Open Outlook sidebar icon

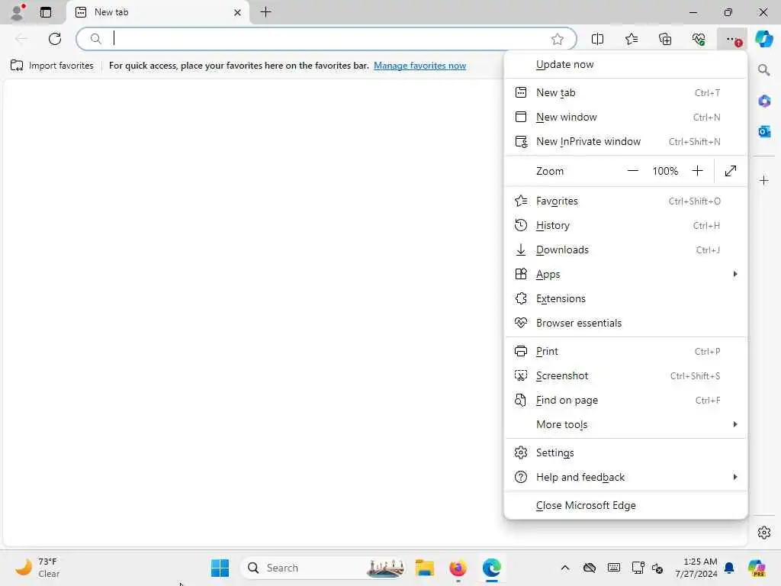(764, 131)
